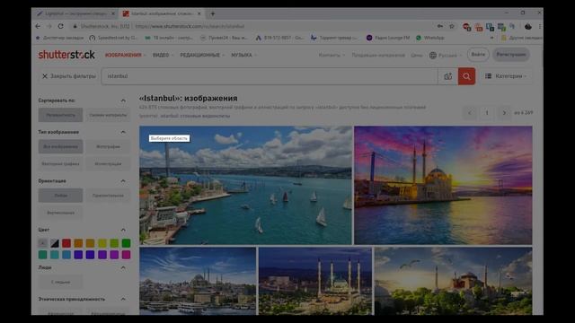This screenshot has height=323, width=575.
Task: Show hidden bookmarks via double chevron
Action: tap(491, 38)
